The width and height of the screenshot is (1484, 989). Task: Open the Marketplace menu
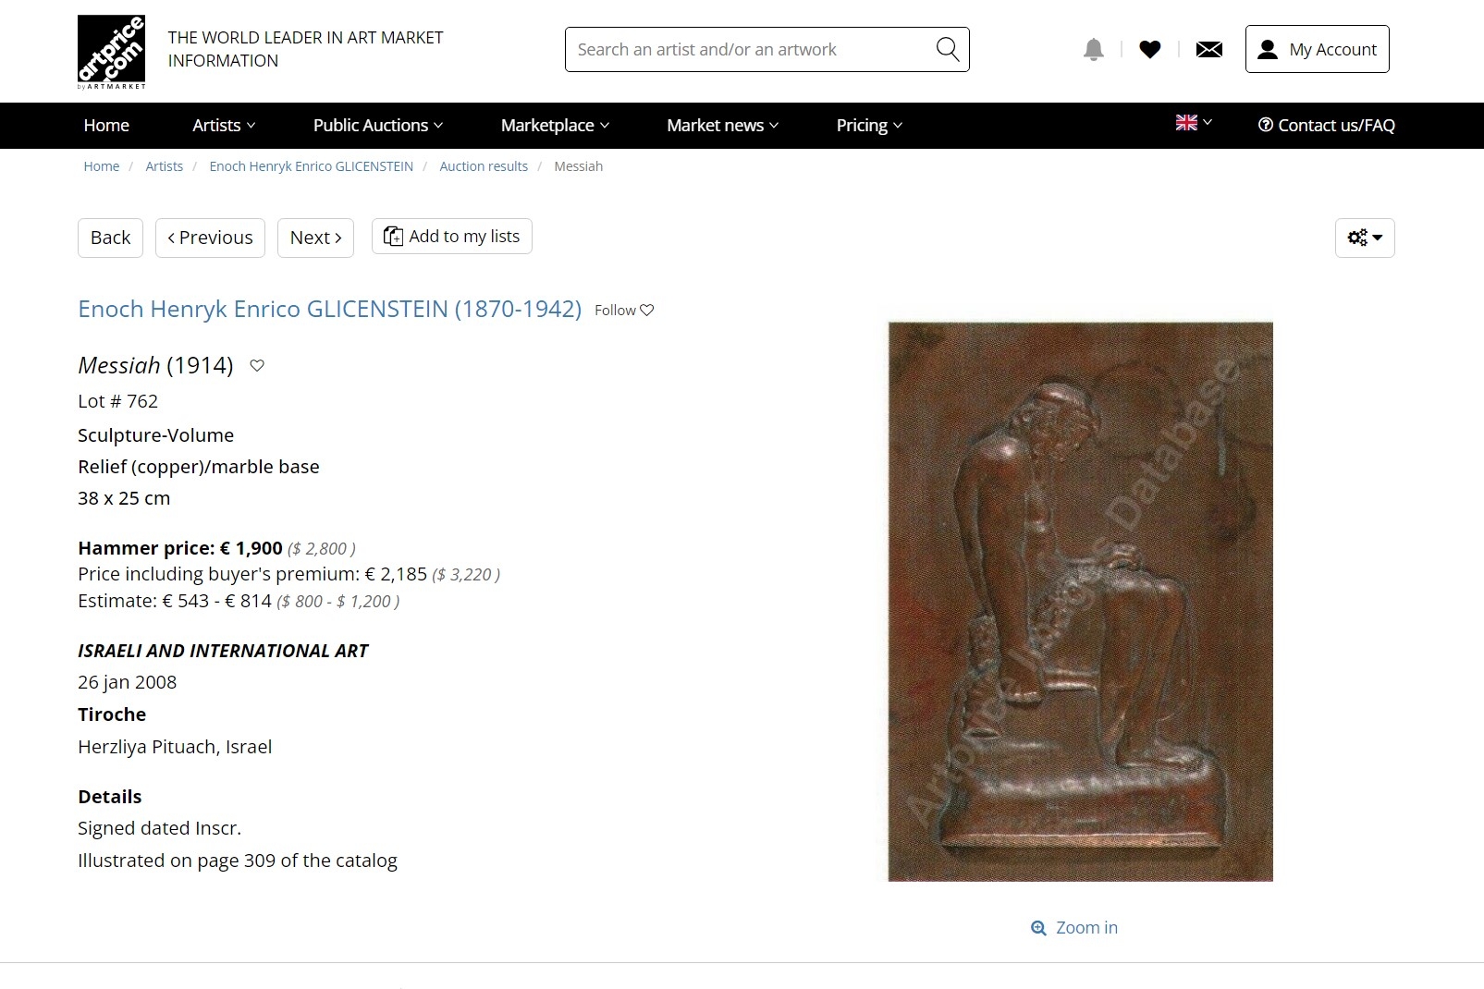pos(555,125)
